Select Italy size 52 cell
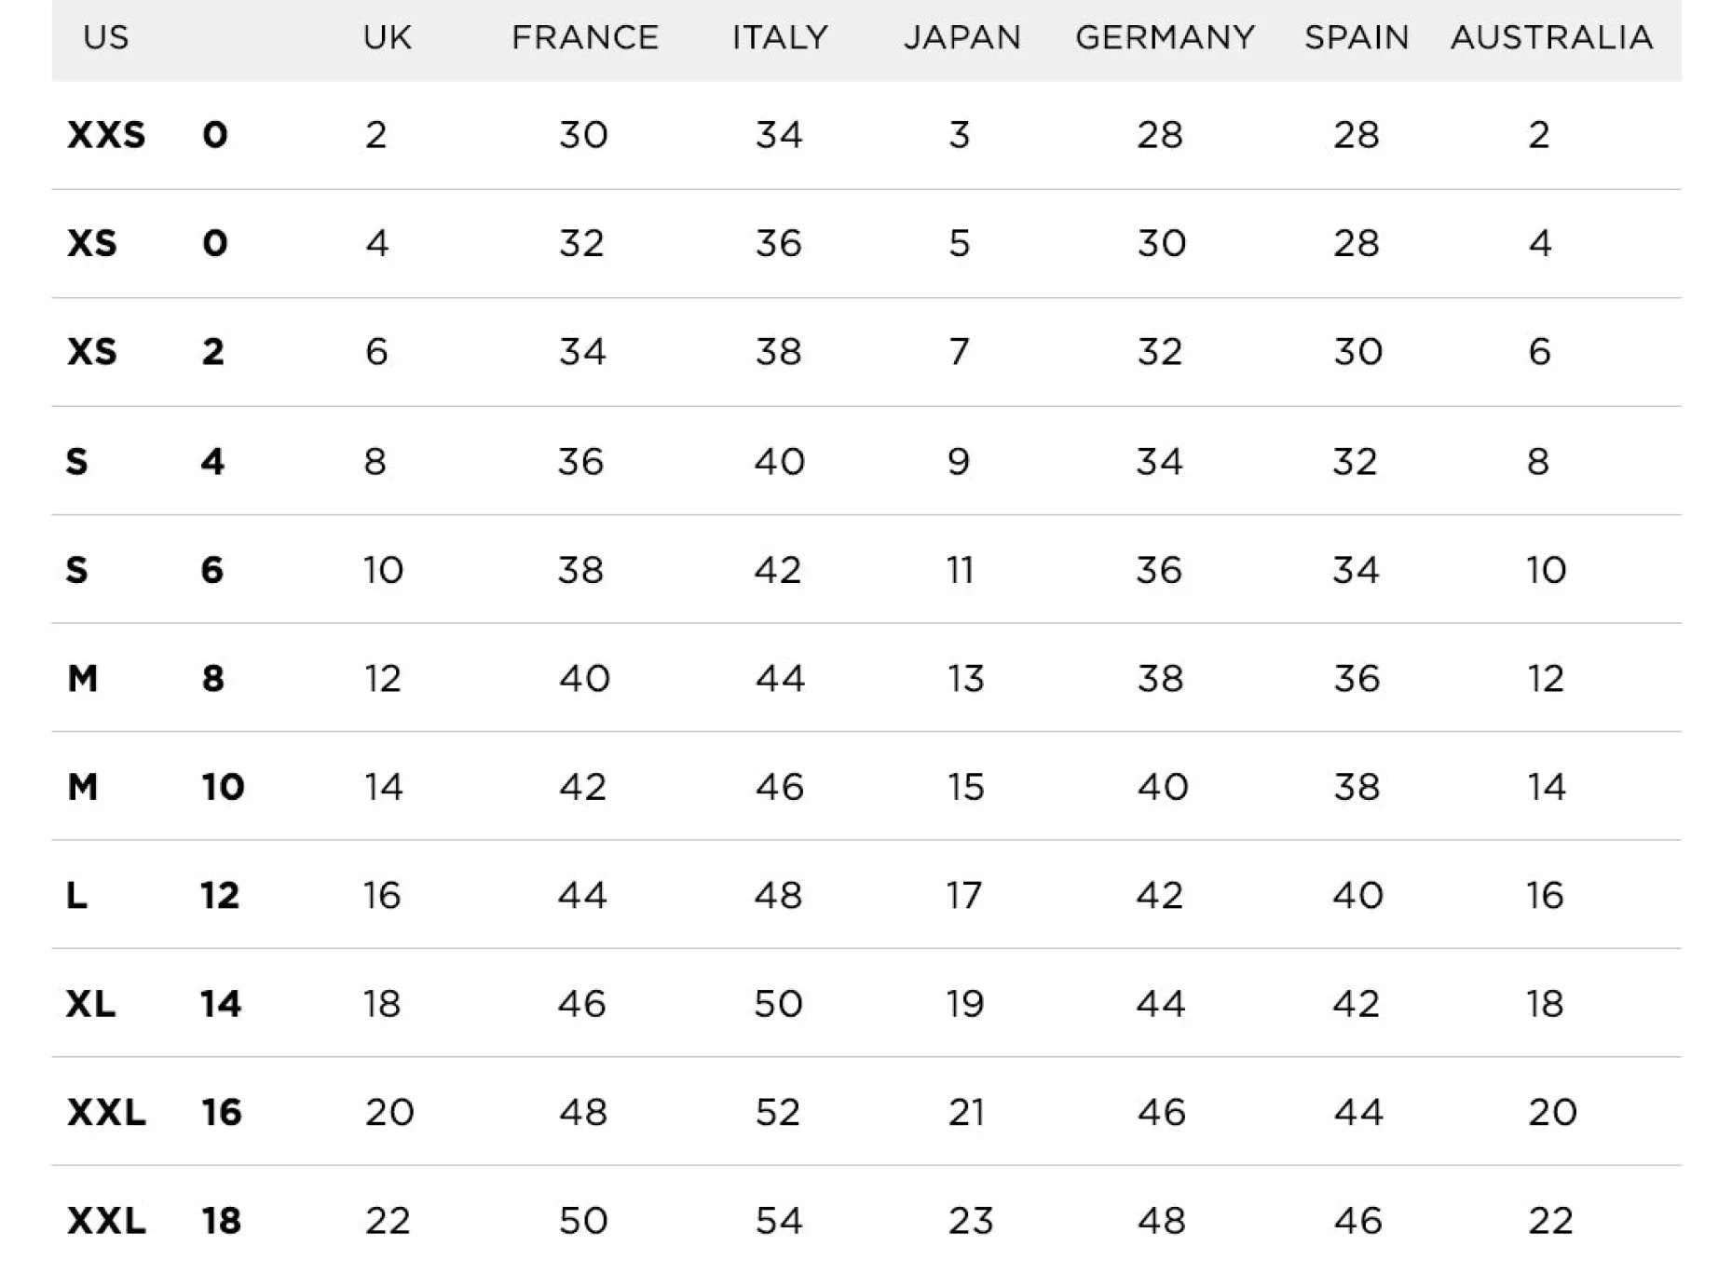The width and height of the screenshot is (1732, 1287). click(x=778, y=1112)
